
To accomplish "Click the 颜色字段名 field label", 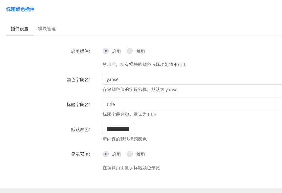I will click(x=79, y=79).
